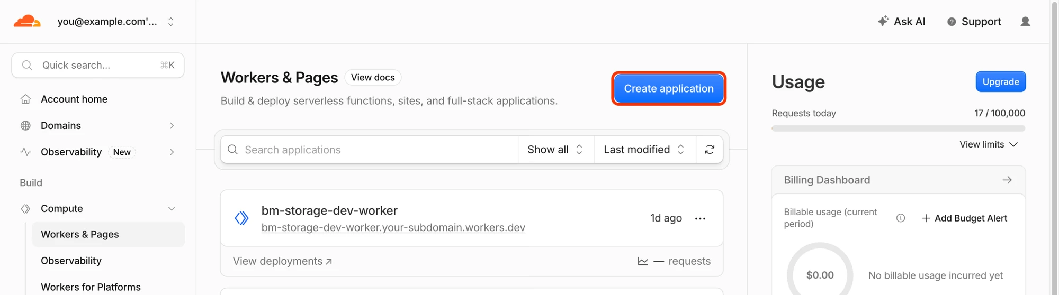Open the Show all filter dropdown

click(555, 150)
